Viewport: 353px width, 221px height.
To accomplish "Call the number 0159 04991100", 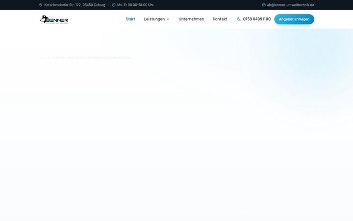I will pyautogui.click(x=256, y=19).
